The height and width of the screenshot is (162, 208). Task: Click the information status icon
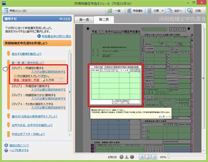132,157
